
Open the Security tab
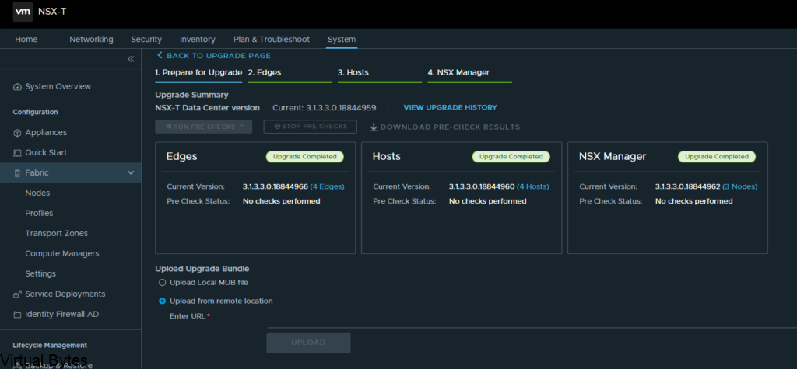146,39
